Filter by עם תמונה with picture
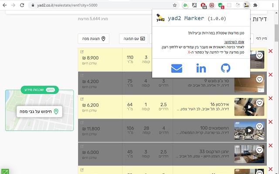The image size is (279, 174). pos(134,39)
